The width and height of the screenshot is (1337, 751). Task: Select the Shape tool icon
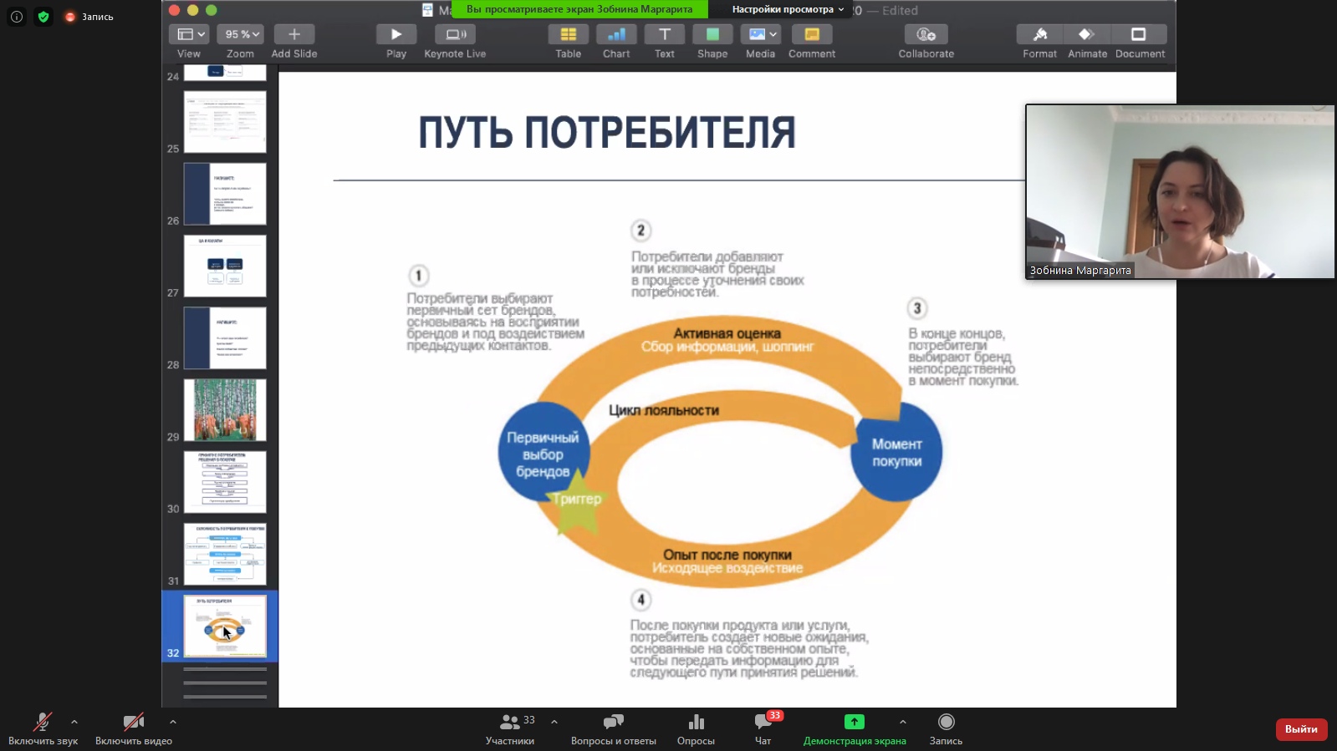click(x=712, y=34)
